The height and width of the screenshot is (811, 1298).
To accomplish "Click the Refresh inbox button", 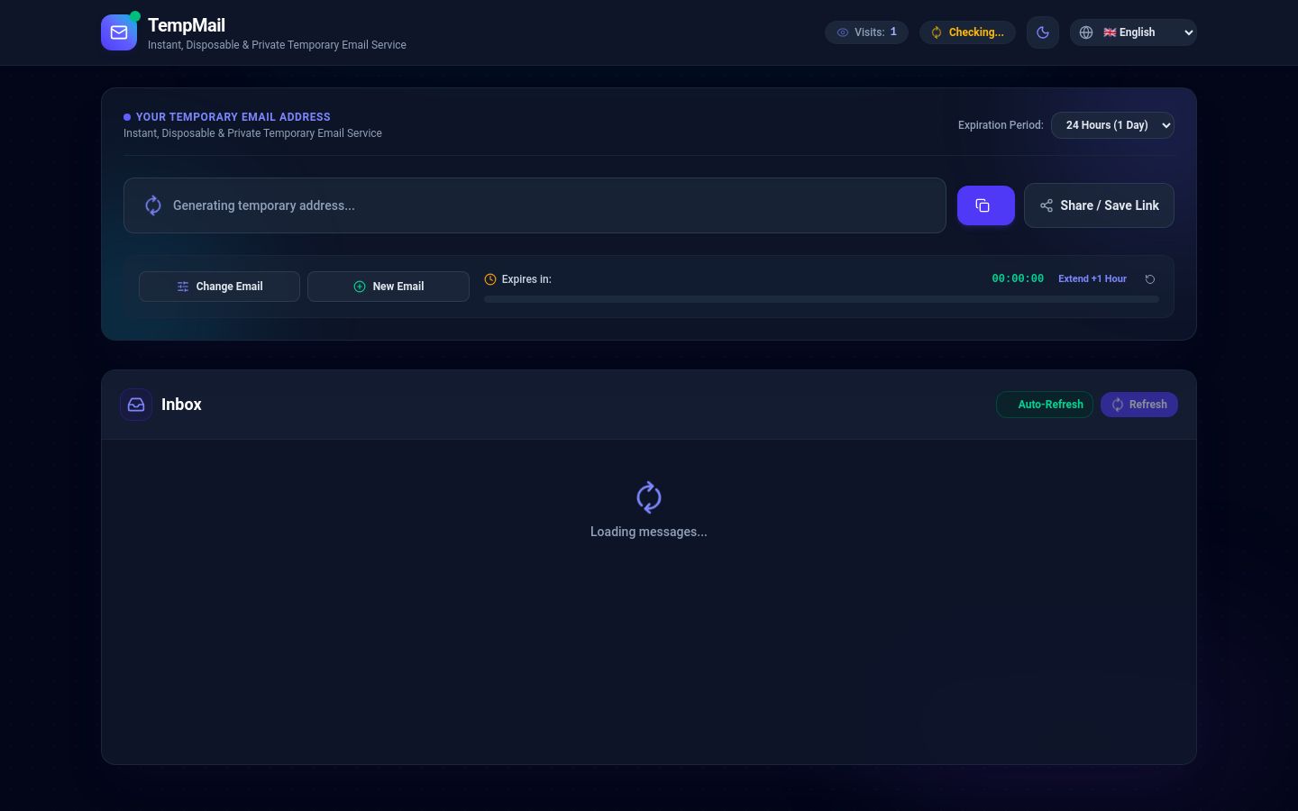I will (x=1139, y=405).
